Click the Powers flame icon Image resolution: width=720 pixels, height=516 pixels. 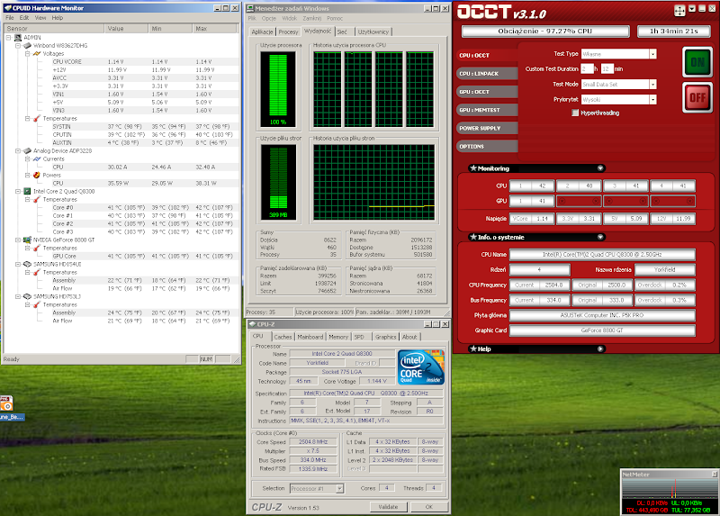[x=37, y=175]
